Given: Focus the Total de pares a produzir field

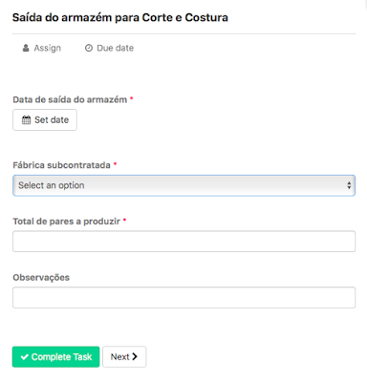Looking at the screenshot, I should (183, 242).
